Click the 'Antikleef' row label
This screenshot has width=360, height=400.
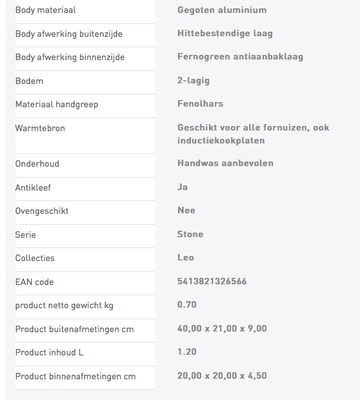(x=33, y=188)
